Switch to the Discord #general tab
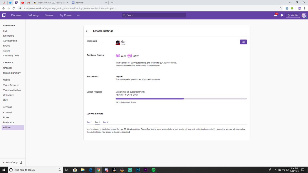Screen dimensions: 308x173 tap(89, 3)
